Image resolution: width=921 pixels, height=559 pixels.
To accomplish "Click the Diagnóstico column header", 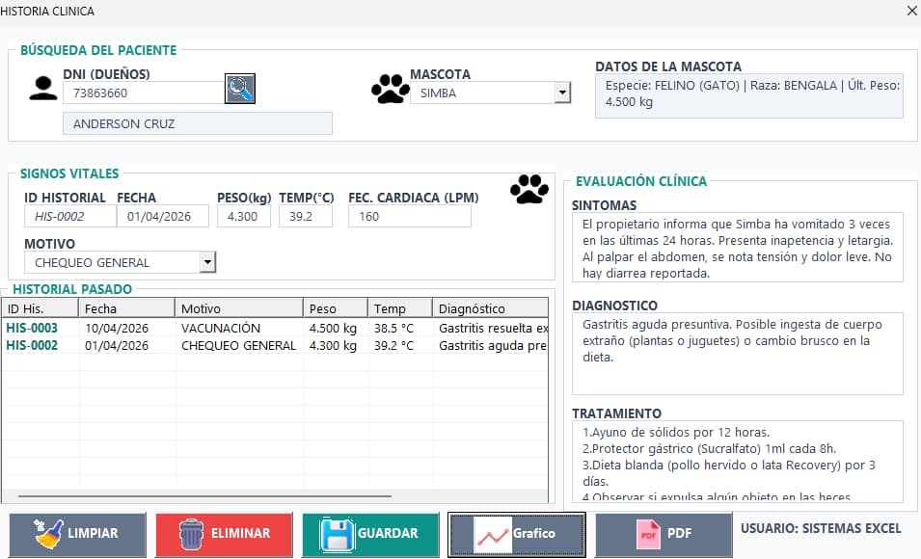I will (490, 308).
